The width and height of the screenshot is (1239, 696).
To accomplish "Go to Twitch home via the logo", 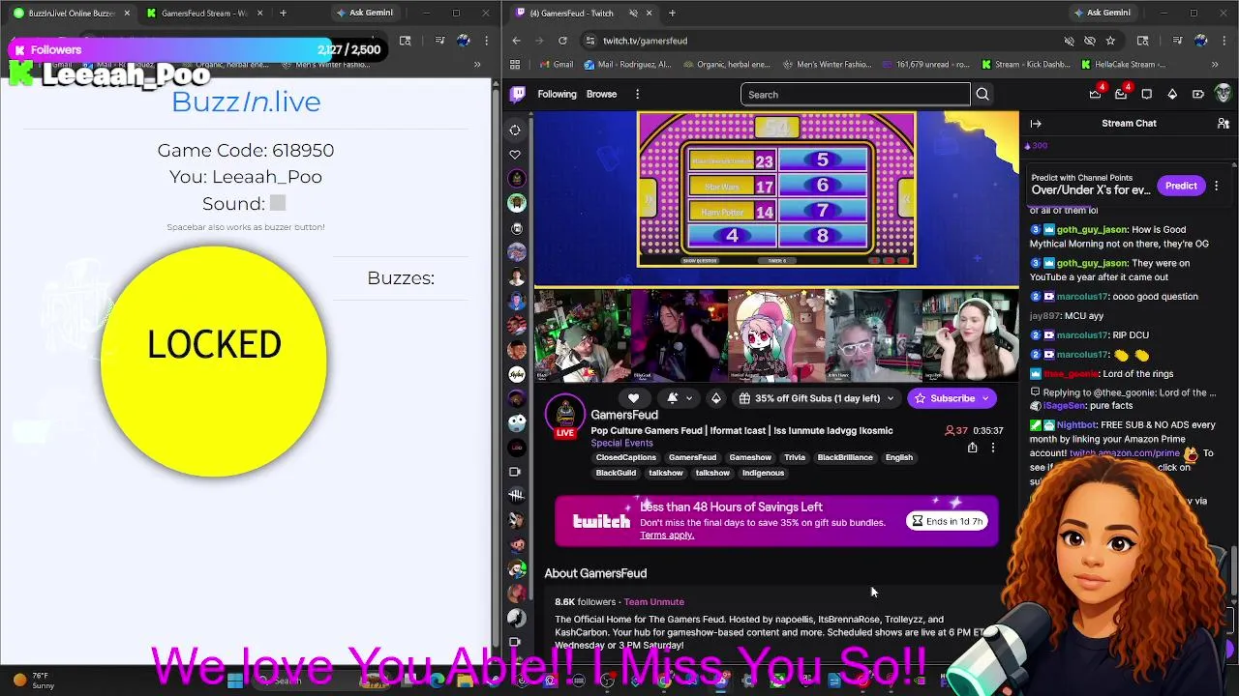I will [x=518, y=94].
